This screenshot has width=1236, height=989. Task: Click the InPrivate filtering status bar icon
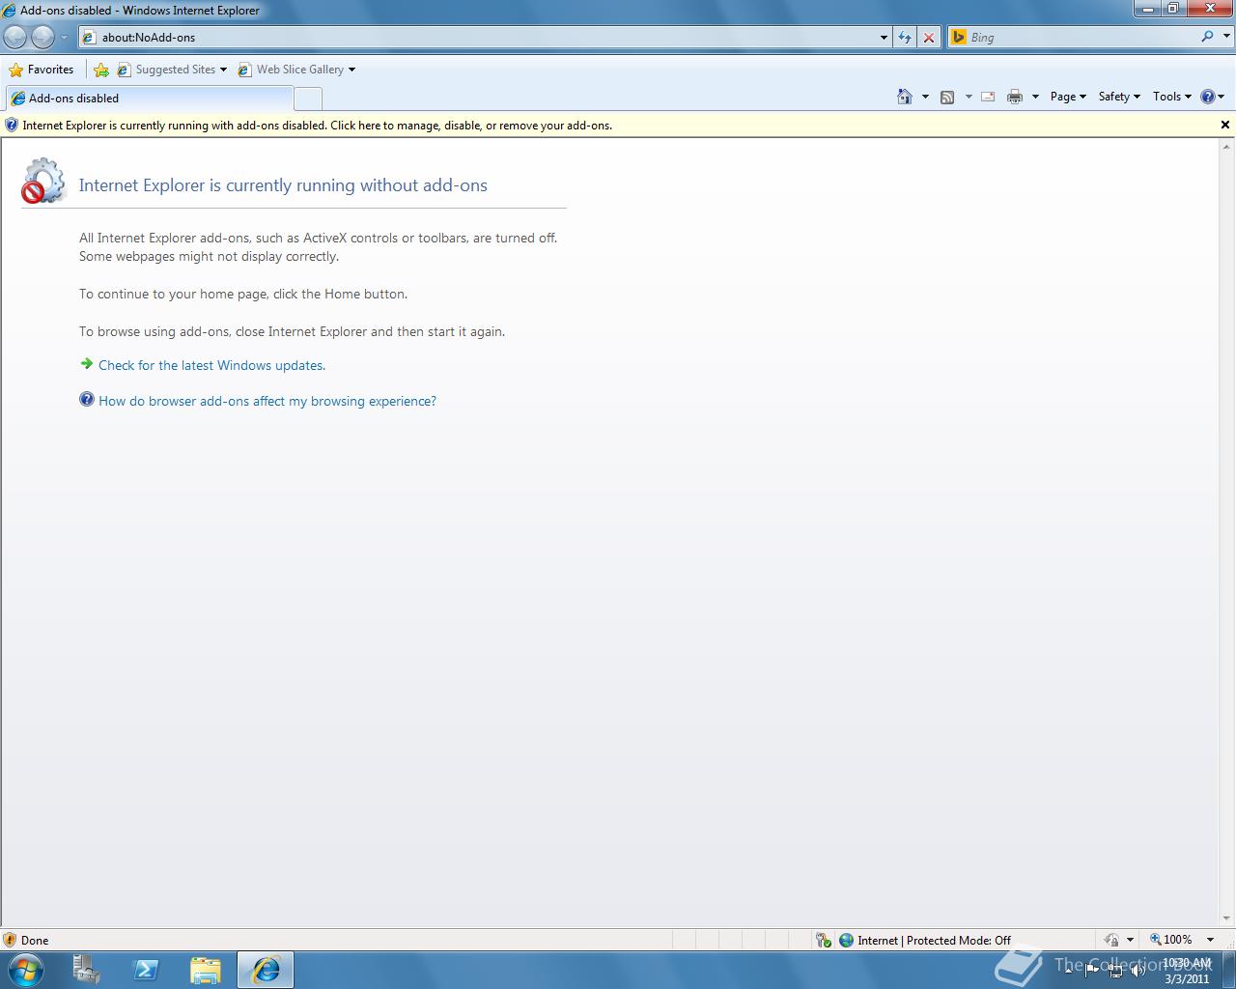pyautogui.click(x=1111, y=940)
